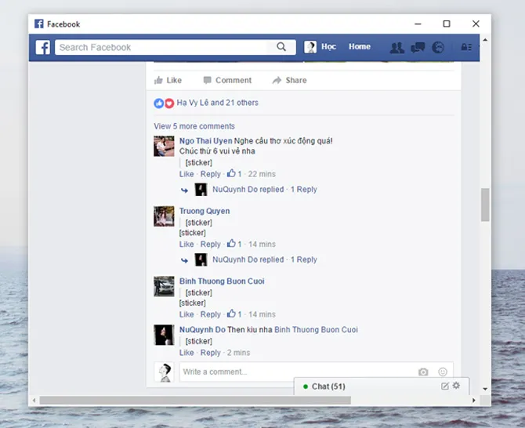Click scroll down arrow on right
The image size is (525, 428).
coord(485,389)
